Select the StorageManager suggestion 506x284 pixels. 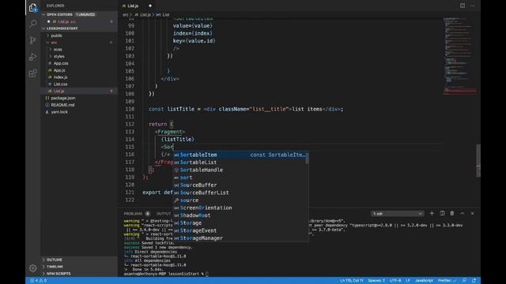point(240,238)
